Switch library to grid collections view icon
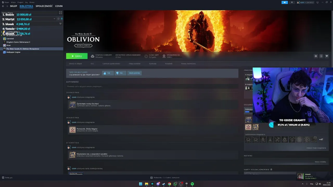The width and height of the screenshot is (333, 187). (60, 12)
